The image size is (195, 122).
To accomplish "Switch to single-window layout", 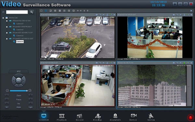I will point(41,11).
